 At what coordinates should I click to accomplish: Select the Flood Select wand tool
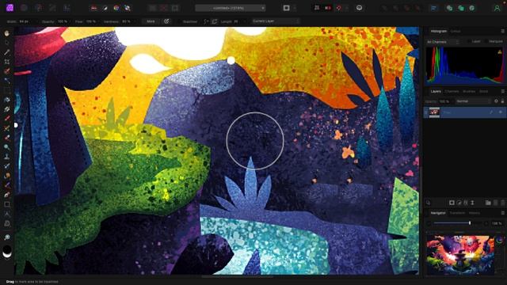click(x=7, y=81)
